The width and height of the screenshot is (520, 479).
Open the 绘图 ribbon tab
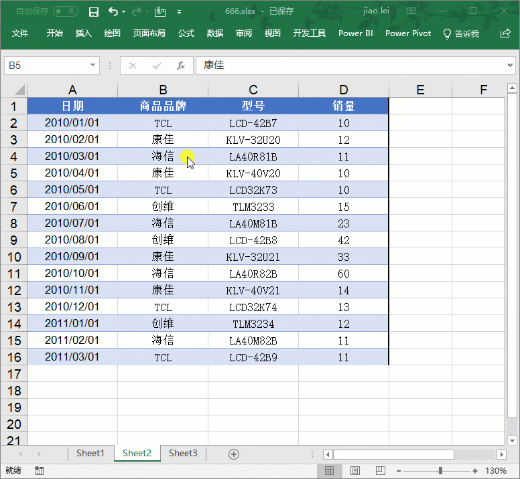point(112,33)
